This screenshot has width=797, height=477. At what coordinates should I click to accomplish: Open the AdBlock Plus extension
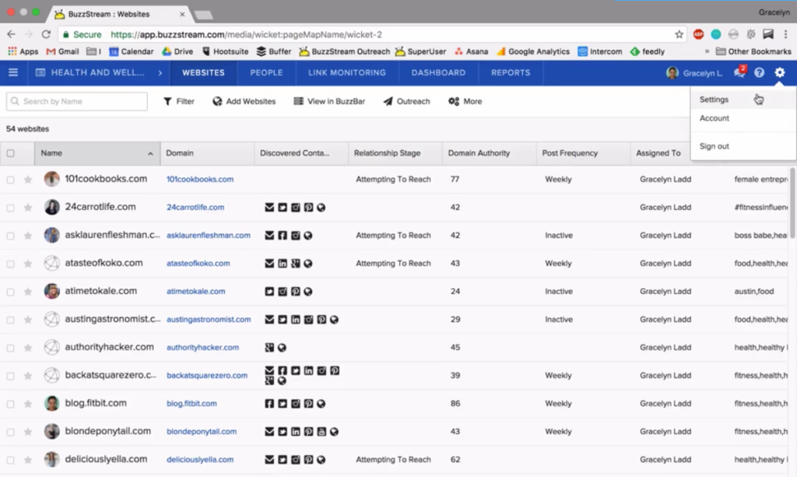click(x=698, y=34)
